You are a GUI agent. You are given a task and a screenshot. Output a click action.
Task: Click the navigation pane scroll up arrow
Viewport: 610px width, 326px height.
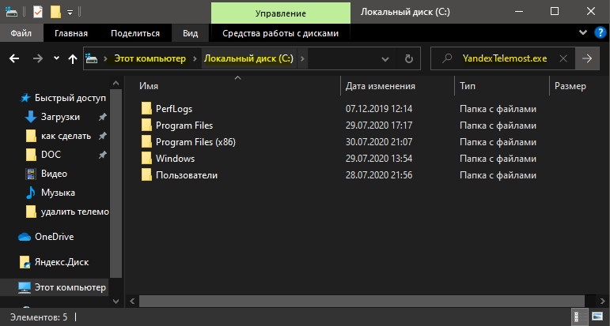coord(116,83)
